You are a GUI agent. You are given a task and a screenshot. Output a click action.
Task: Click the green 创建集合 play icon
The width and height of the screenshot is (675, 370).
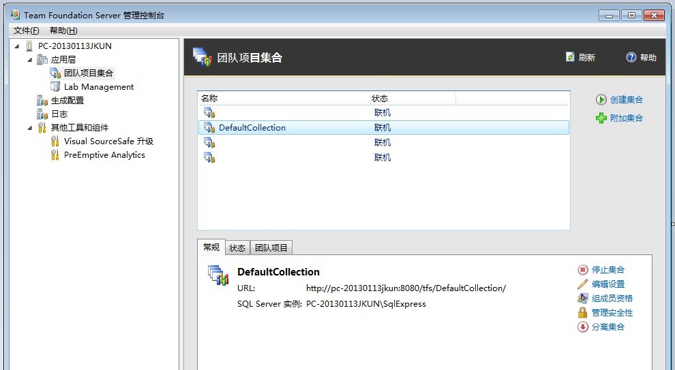point(601,99)
